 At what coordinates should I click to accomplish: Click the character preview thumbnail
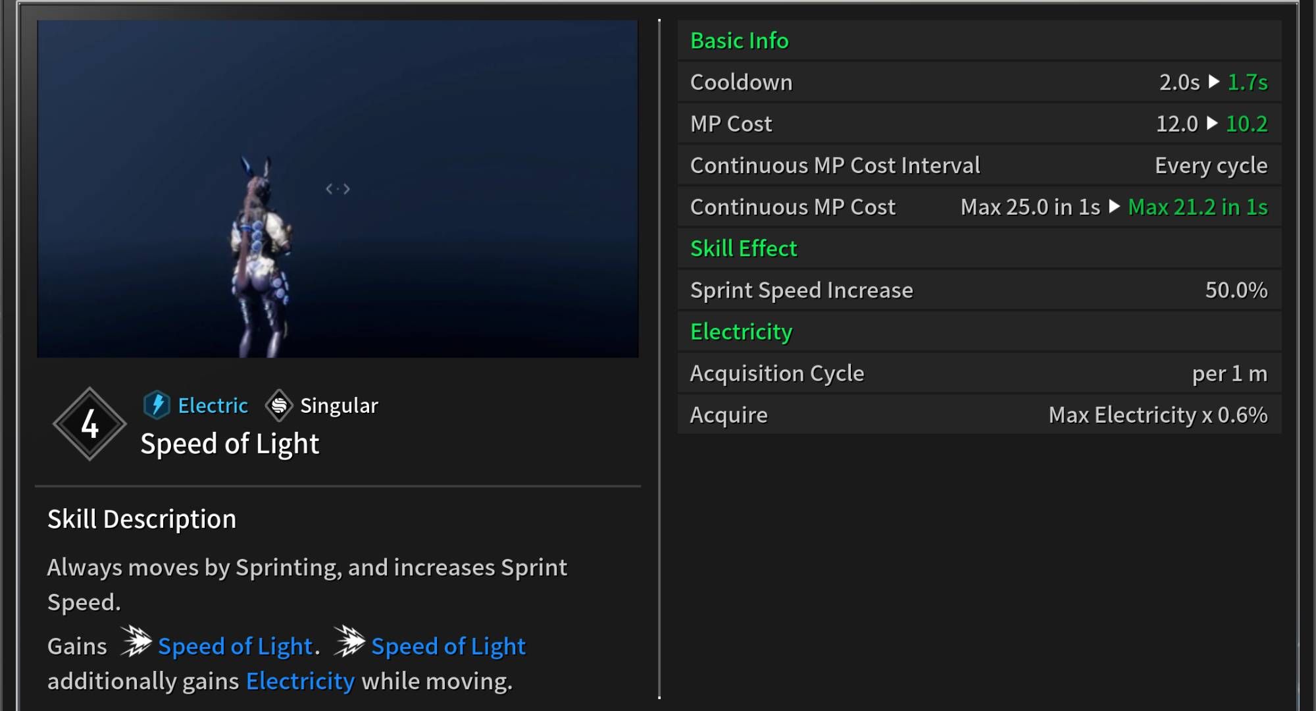click(337, 188)
